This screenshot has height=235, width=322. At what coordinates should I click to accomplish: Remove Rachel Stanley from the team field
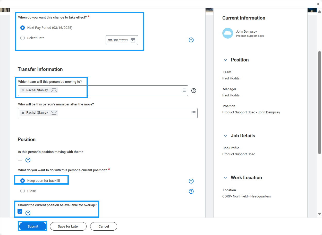coord(23,91)
